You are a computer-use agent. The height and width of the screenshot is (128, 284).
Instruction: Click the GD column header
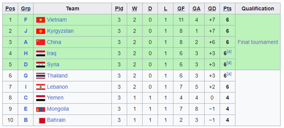tap(212, 9)
